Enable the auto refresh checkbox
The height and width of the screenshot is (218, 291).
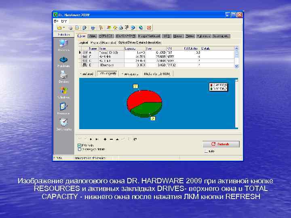pyautogui.click(x=206, y=151)
